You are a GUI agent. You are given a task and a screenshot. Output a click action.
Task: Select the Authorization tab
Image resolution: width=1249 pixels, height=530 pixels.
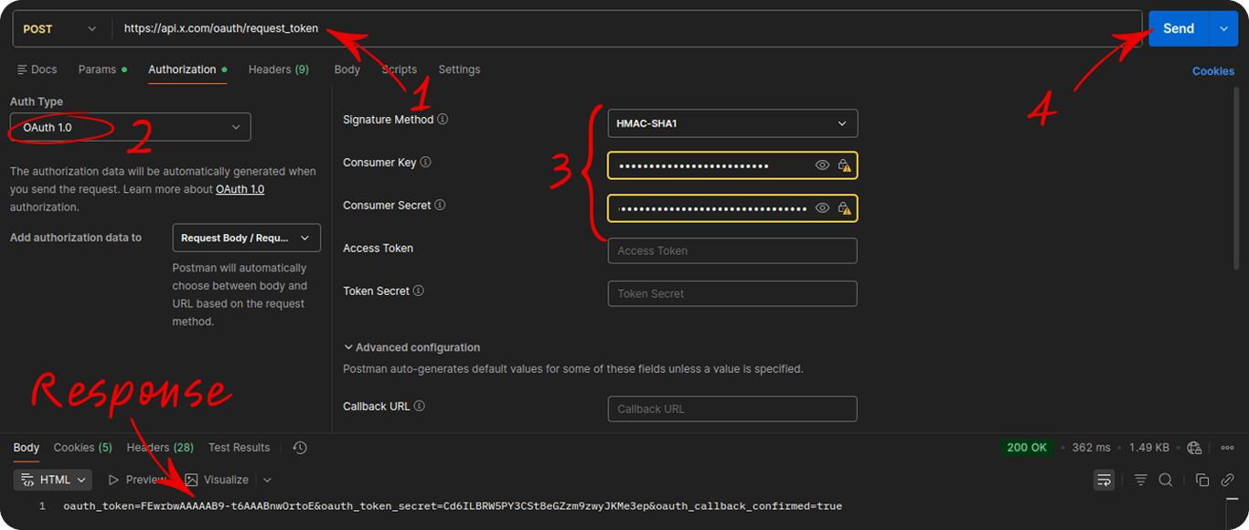pyautogui.click(x=187, y=69)
